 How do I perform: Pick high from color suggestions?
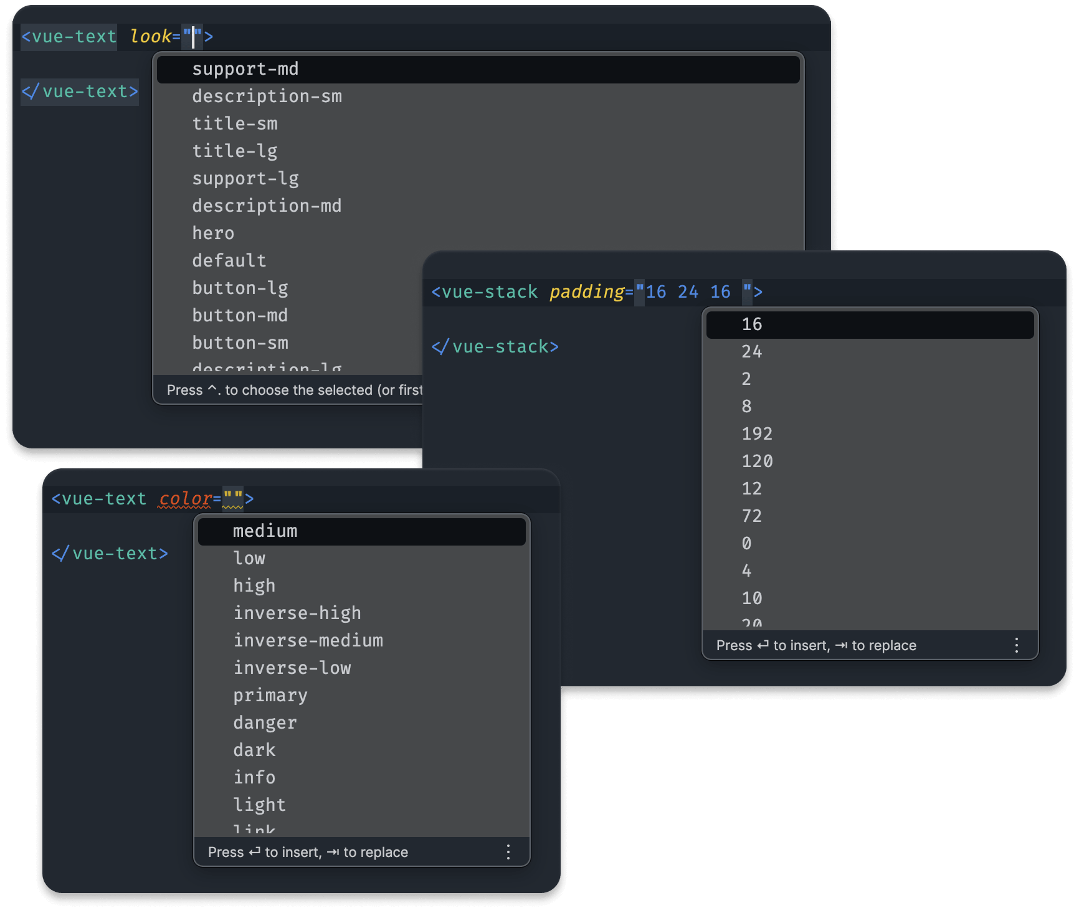tap(362, 586)
